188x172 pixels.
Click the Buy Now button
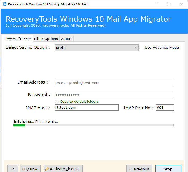coord(30,169)
